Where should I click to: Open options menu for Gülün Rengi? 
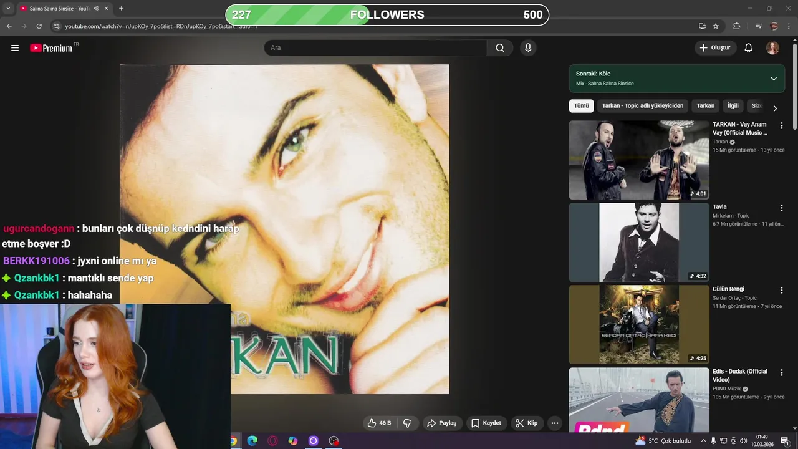point(781,290)
